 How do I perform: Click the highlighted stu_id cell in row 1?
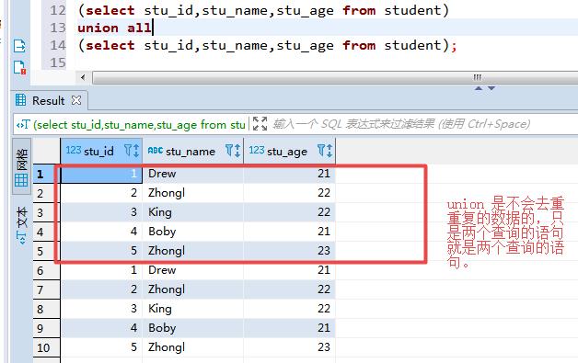(101, 174)
